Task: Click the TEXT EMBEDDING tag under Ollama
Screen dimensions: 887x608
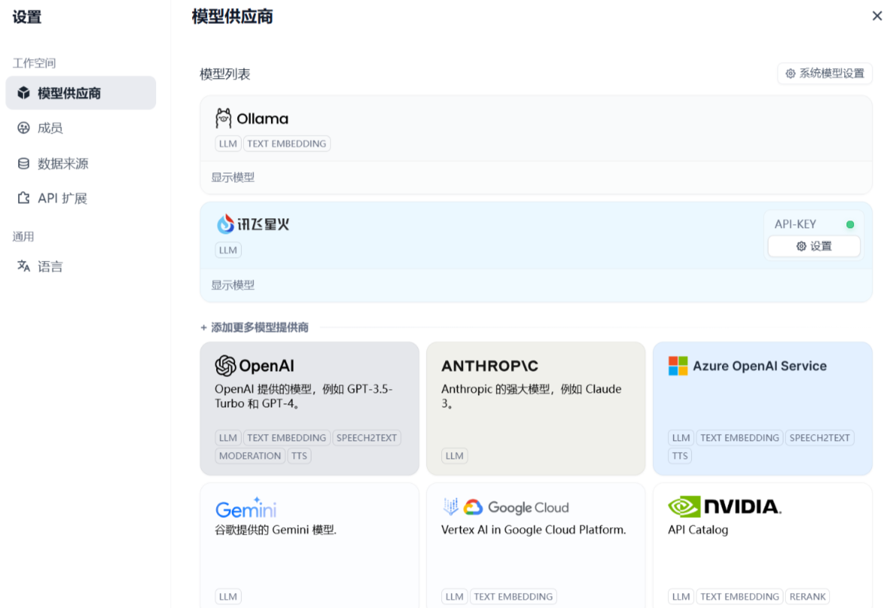Action: [x=286, y=143]
